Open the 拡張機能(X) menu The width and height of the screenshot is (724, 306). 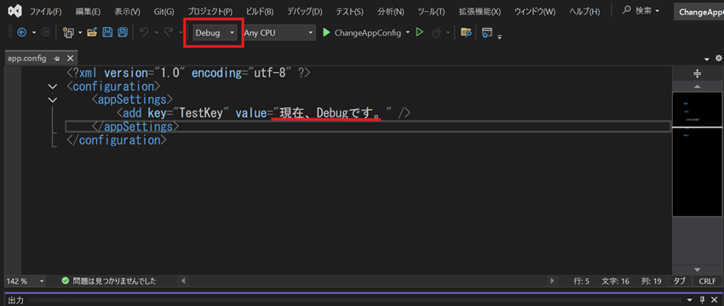click(x=480, y=12)
